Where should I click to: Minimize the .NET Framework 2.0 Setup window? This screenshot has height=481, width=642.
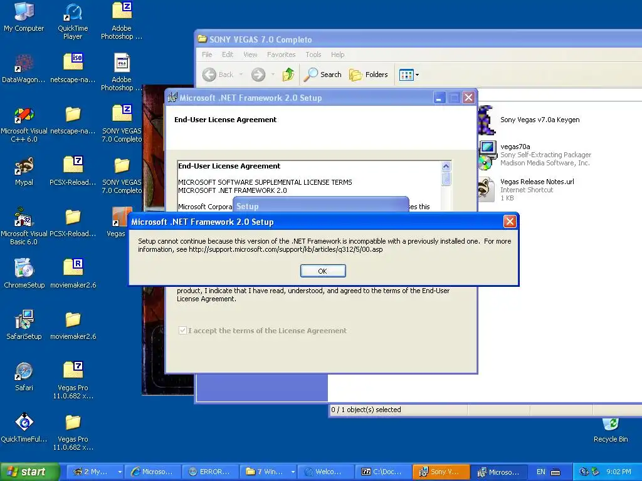(x=439, y=98)
